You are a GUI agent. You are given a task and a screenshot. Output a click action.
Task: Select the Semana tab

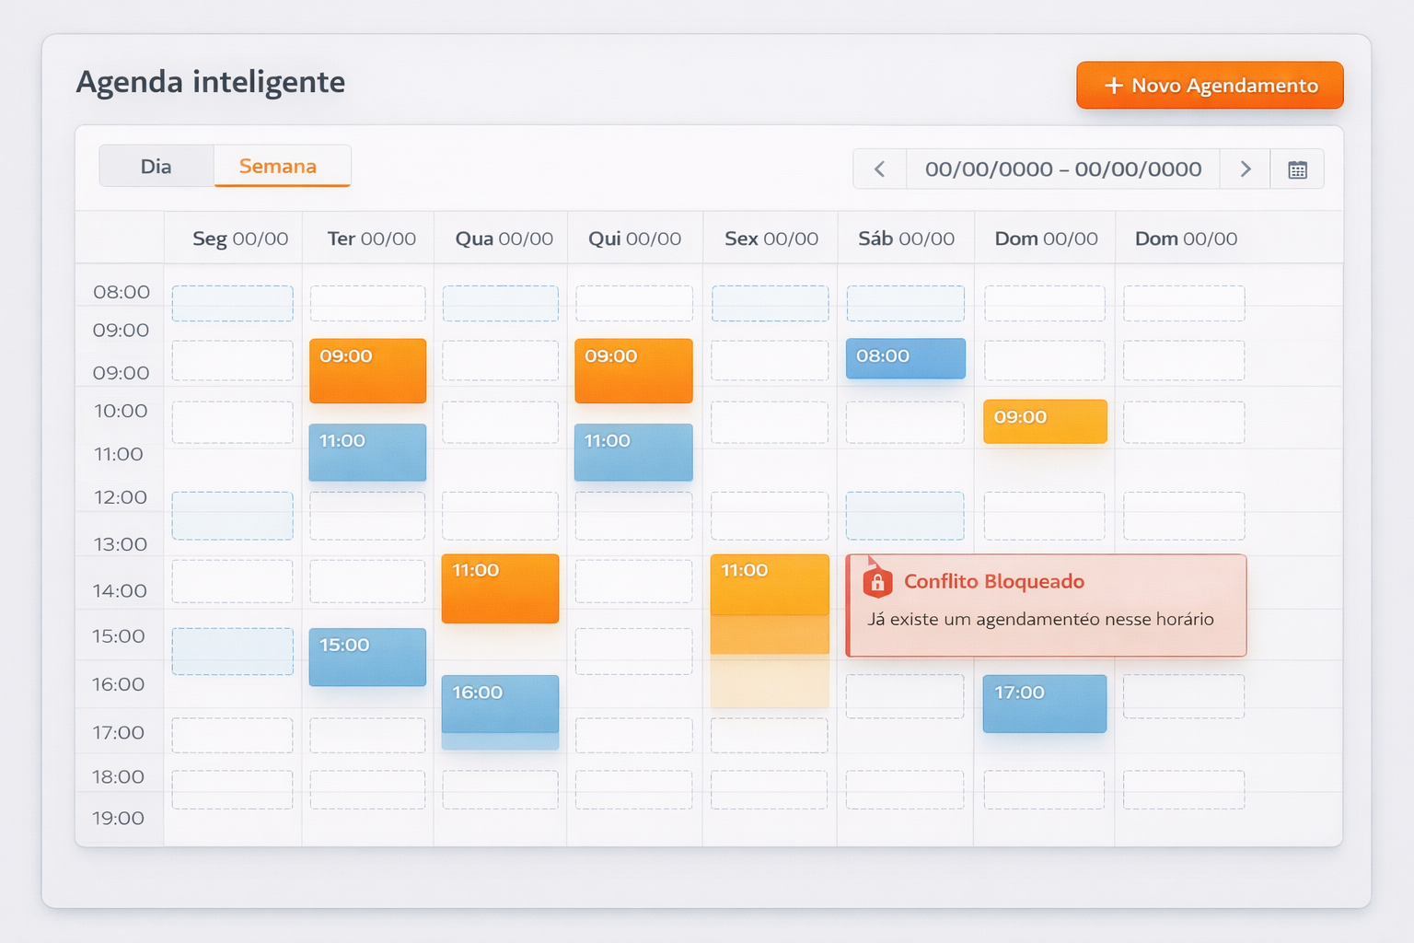[279, 166]
